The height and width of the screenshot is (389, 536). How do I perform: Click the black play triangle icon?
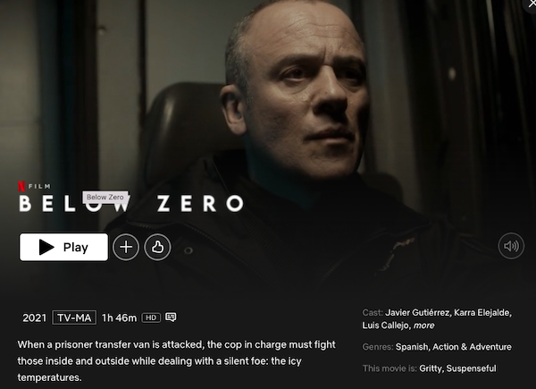point(46,247)
